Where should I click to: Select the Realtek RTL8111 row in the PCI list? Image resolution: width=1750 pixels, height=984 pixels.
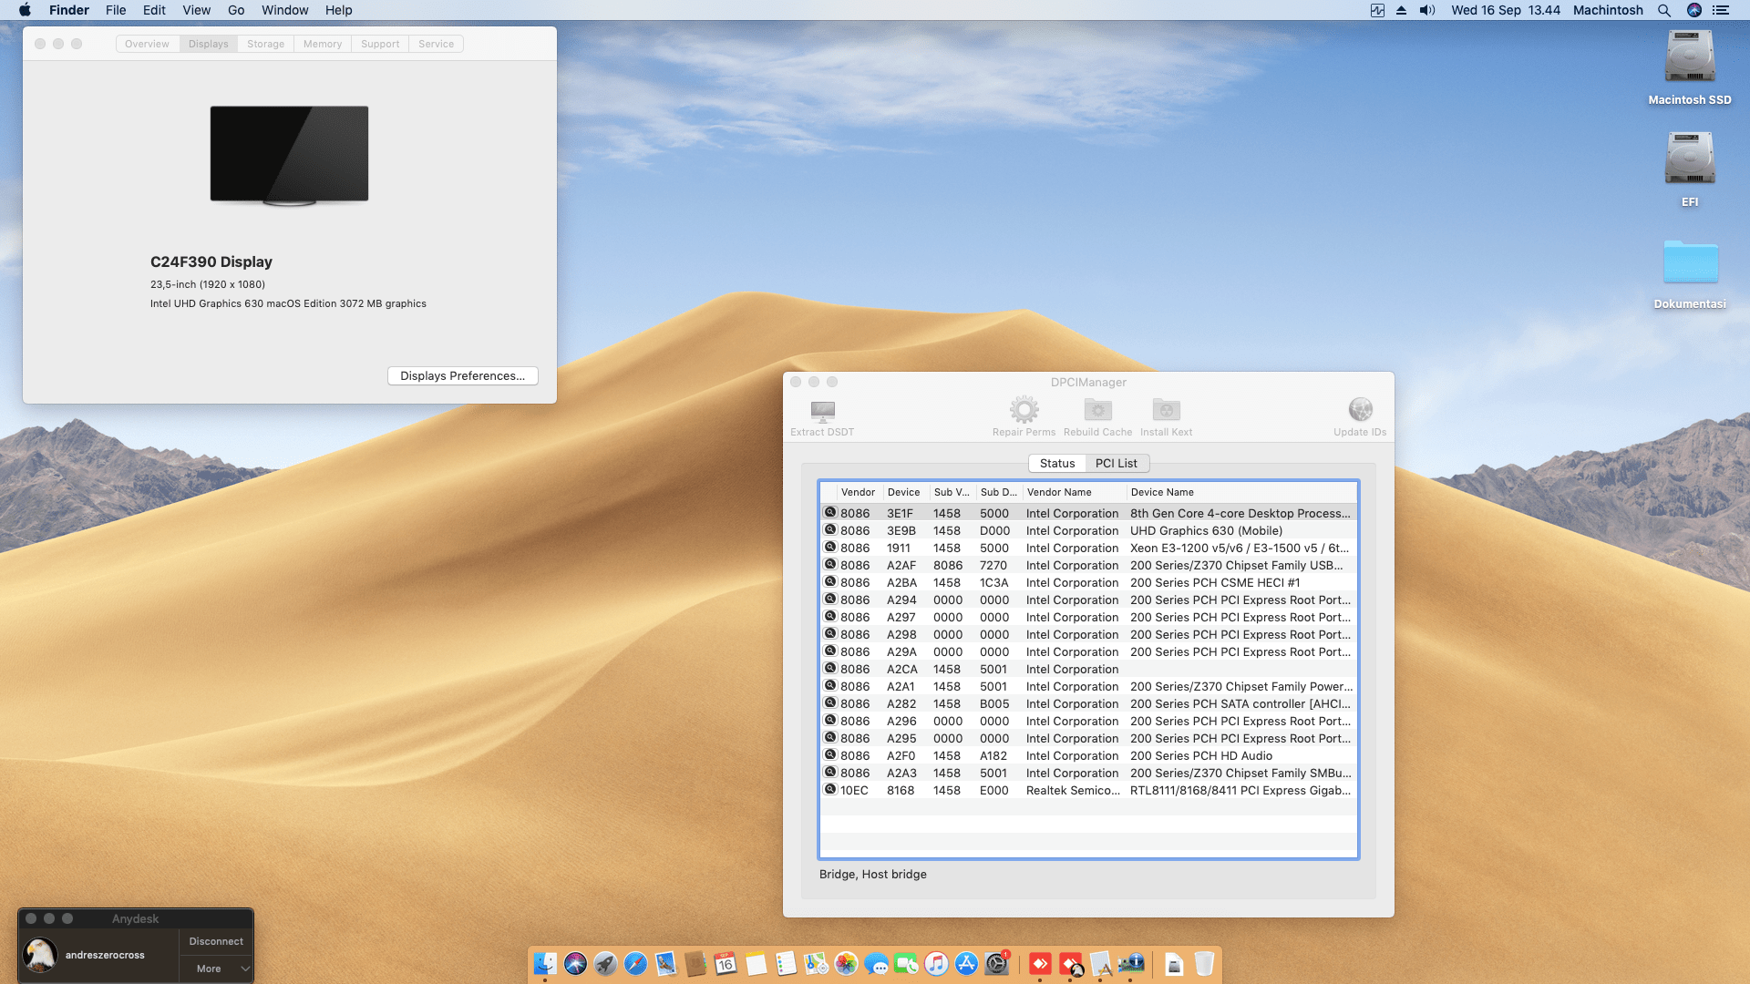coord(1085,790)
